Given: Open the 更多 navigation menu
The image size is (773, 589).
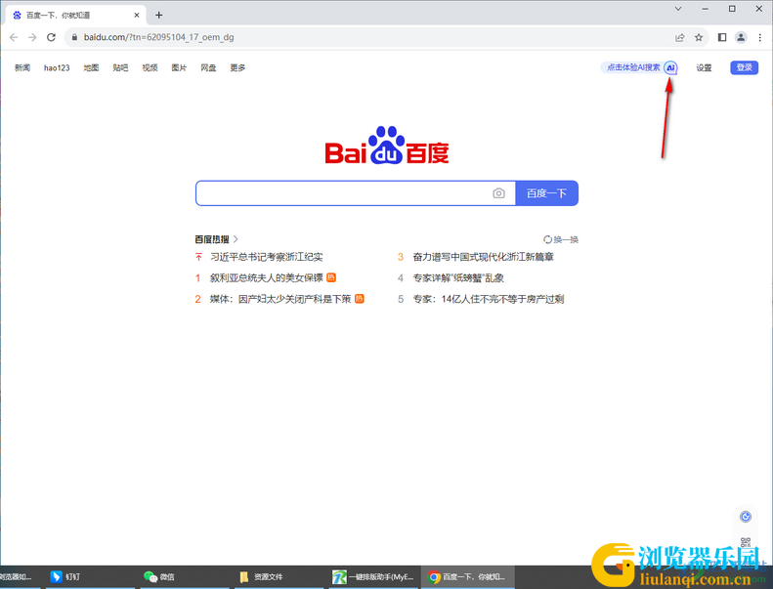Looking at the screenshot, I should pos(237,68).
